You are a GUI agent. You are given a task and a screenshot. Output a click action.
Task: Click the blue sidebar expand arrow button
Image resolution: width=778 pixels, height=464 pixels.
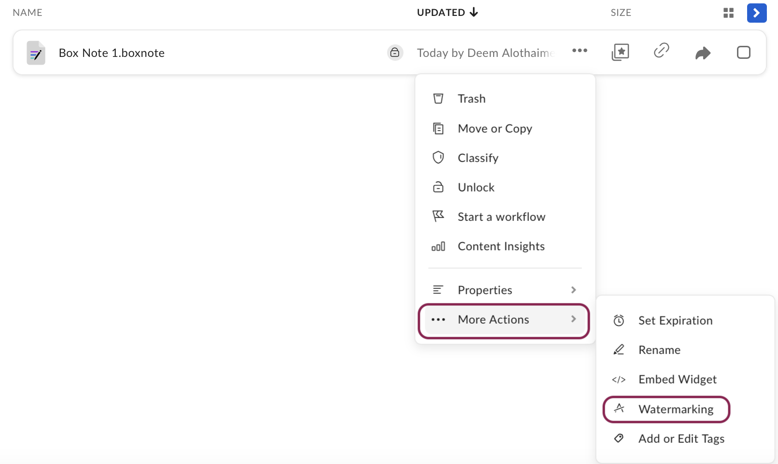756,13
